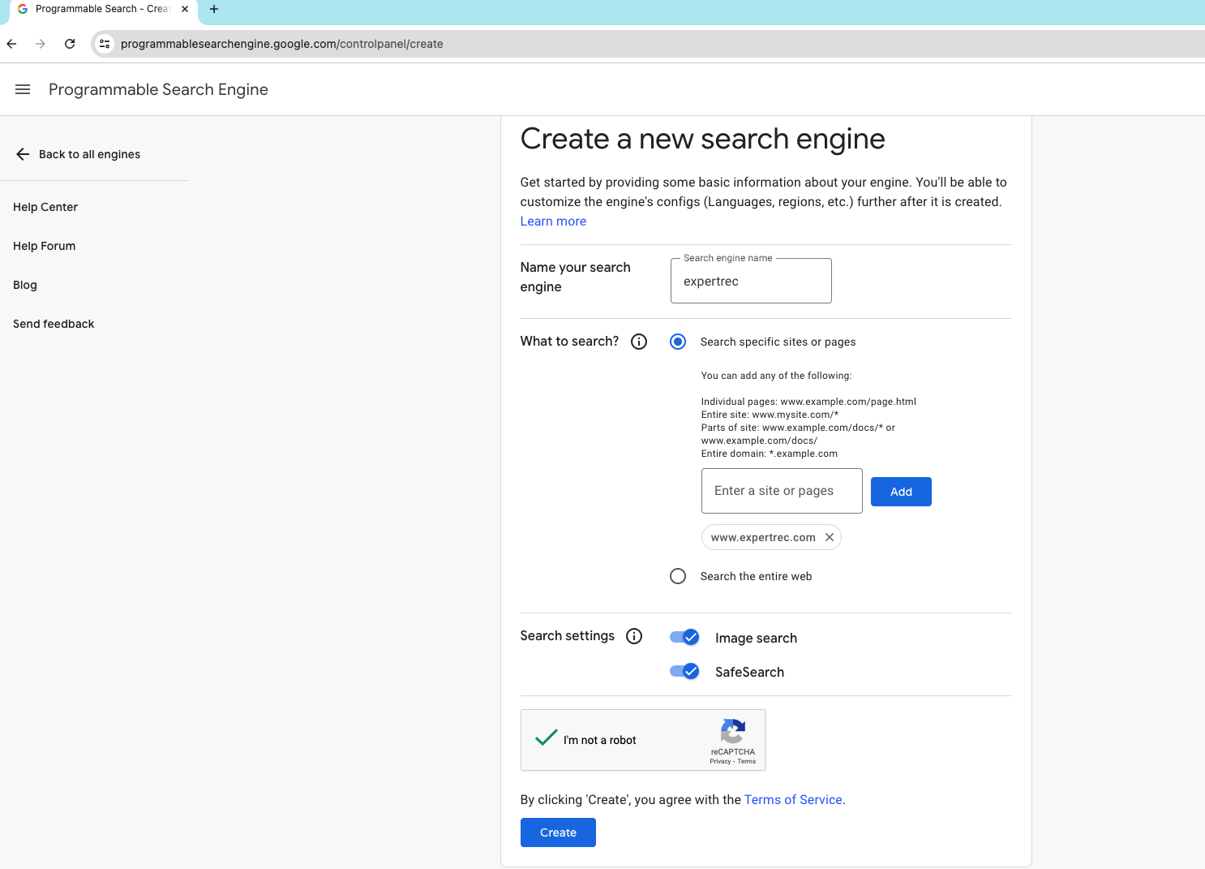Open the "Learn more" link
1205x869 pixels.
pos(552,221)
